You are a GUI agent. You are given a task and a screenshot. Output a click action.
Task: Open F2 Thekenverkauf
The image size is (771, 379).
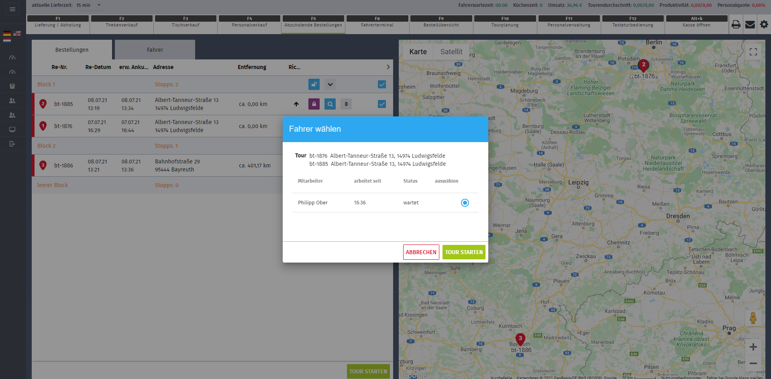pos(122,24)
